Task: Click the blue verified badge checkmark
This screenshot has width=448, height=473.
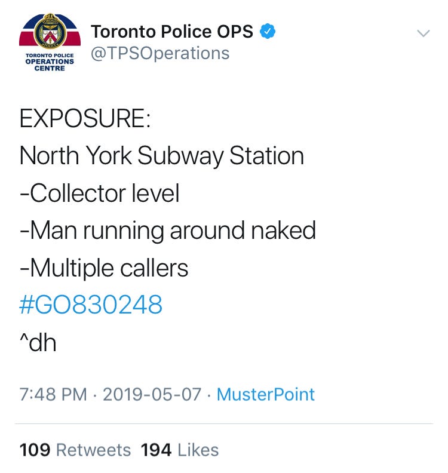Action: (268, 32)
